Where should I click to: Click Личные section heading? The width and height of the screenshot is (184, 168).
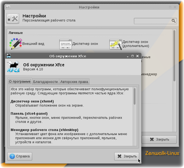pos(16,33)
